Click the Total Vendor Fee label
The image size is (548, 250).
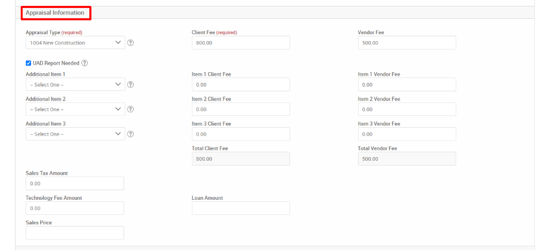(377, 148)
